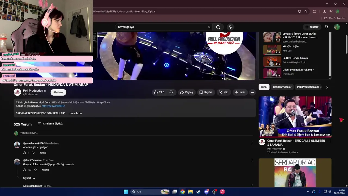
Task: Open the ERİK DALI & ÖLEM BEN thumbnail
Action: pos(295,117)
